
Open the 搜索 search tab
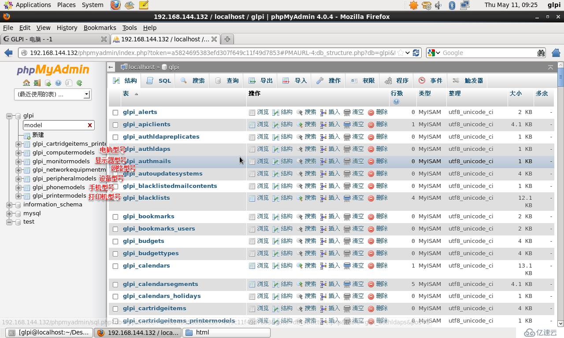click(x=193, y=81)
